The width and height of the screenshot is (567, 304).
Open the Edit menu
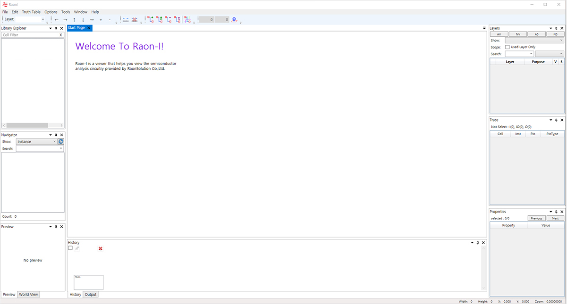[x=15, y=12]
